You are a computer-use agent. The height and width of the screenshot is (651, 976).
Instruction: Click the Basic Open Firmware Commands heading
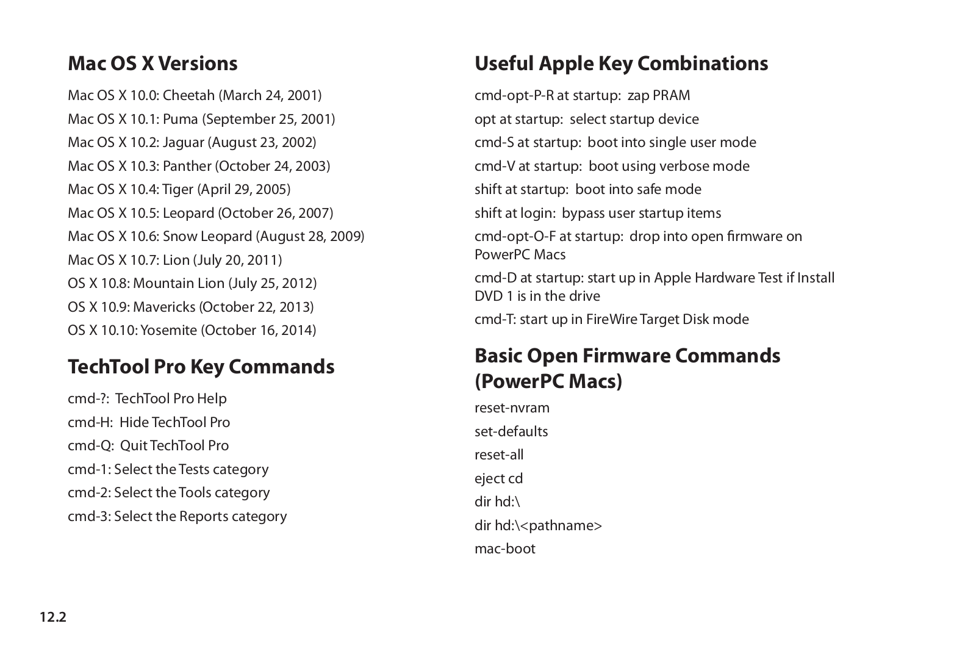(x=627, y=369)
